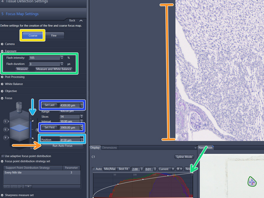Open the Current dropdown

tap(166, 169)
